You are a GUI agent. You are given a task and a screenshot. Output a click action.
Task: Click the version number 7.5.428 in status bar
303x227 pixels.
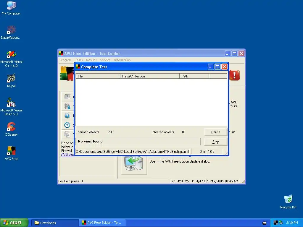(177, 181)
